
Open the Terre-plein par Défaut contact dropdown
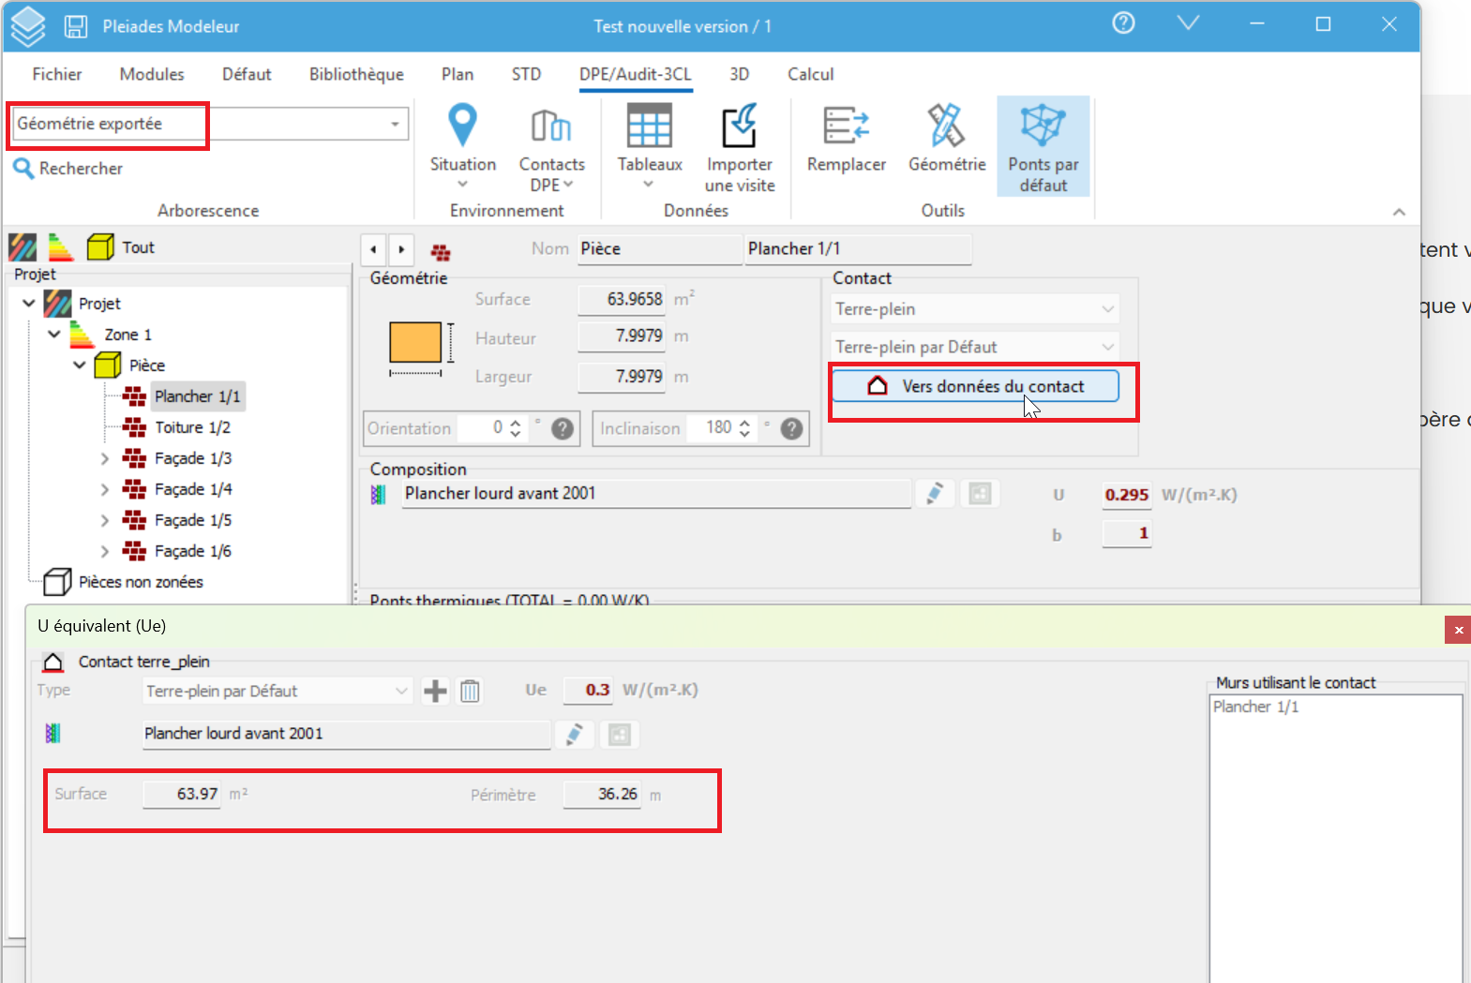pos(974,348)
